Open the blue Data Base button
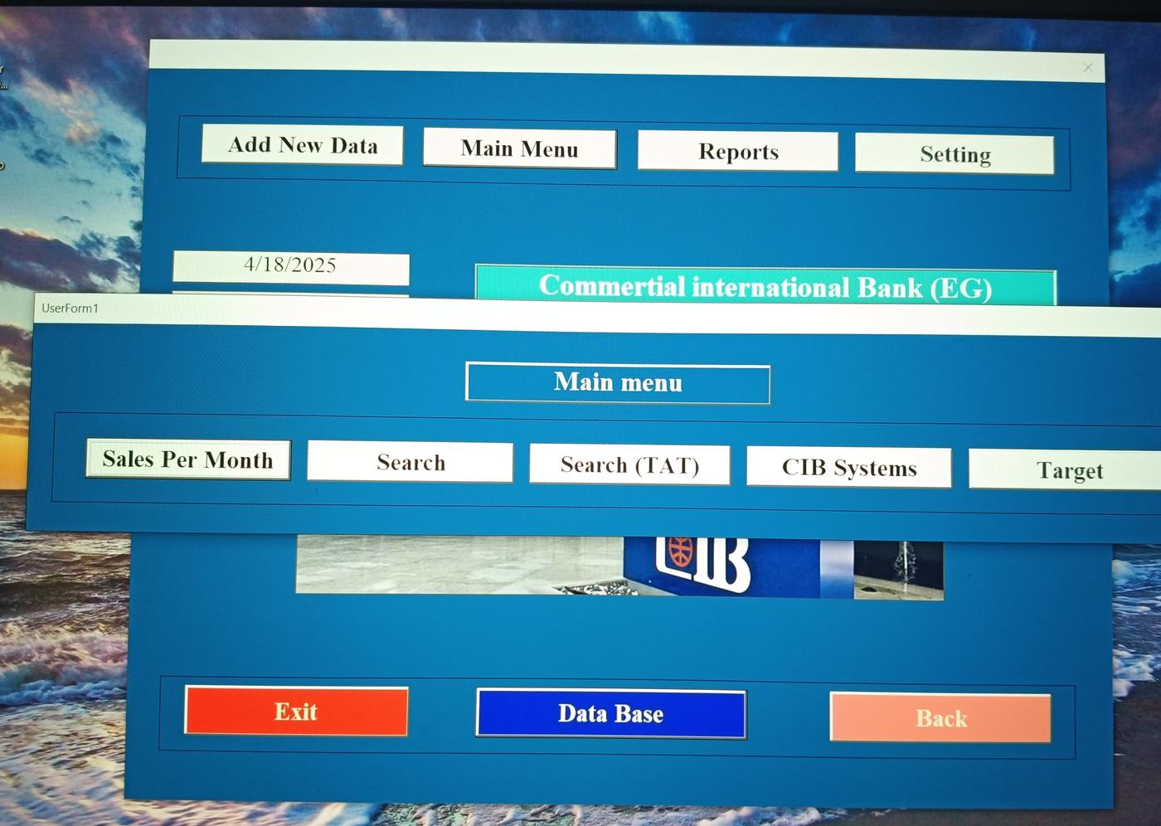The height and width of the screenshot is (826, 1161). (611, 714)
